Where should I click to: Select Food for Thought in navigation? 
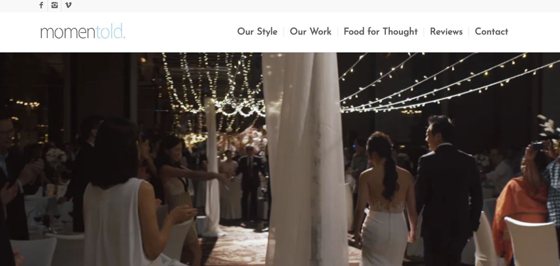(381, 32)
